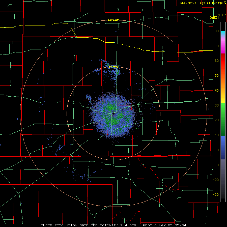Click the [dBZ] unit label
Viewport: 227px width, 227px height.
(x=214, y=17)
